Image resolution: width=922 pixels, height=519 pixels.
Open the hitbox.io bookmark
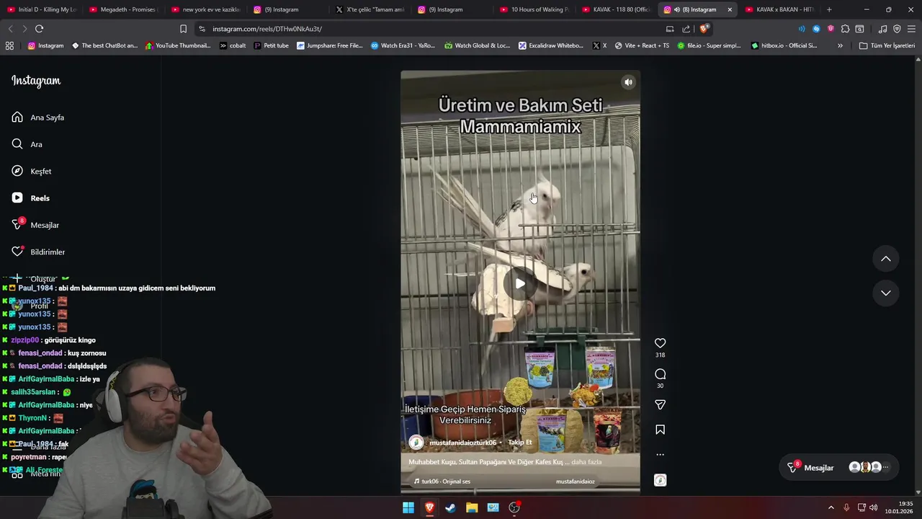pyautogui.click(x=784, y=45)
